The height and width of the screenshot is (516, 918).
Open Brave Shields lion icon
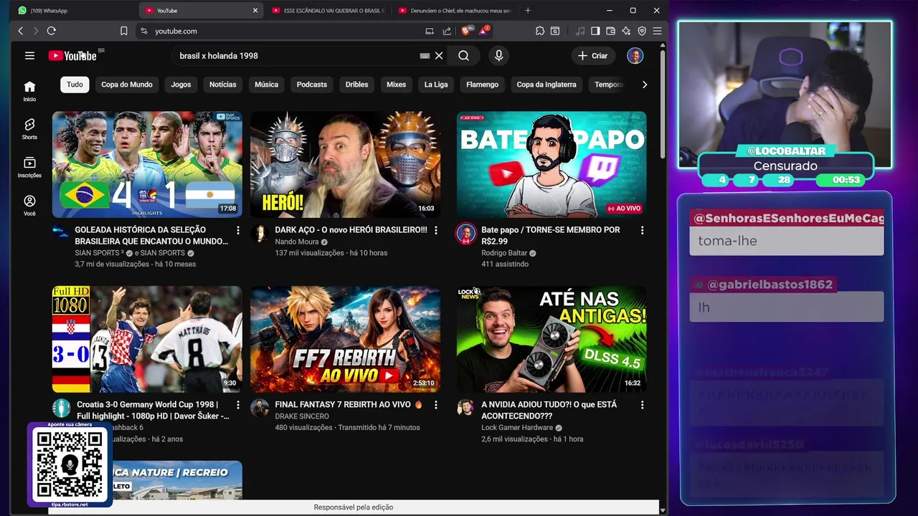(x=465, y=31)
